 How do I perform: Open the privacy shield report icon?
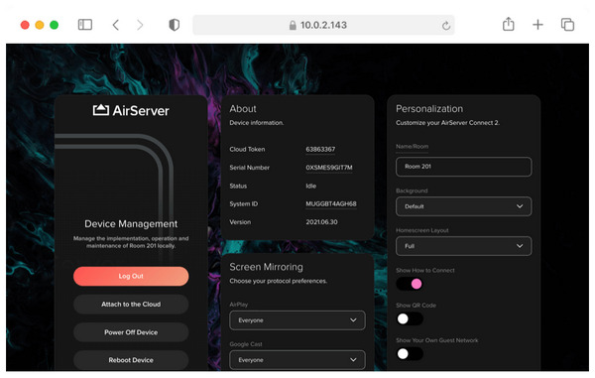[175, 25]
